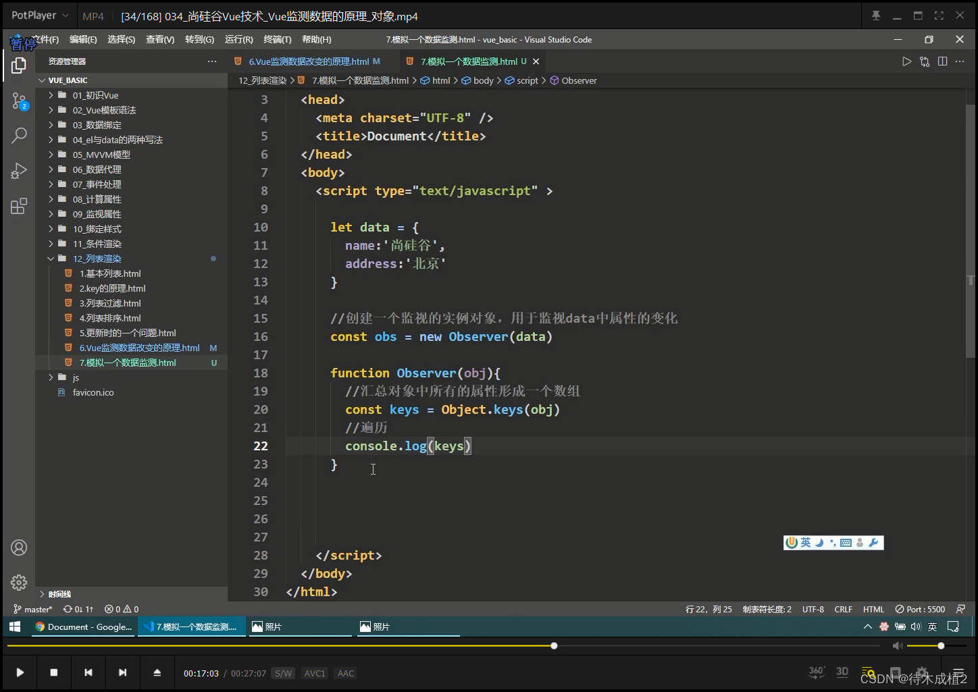
Task: Mute PotPlayer with the speaker icon
Action: point(898,646)
